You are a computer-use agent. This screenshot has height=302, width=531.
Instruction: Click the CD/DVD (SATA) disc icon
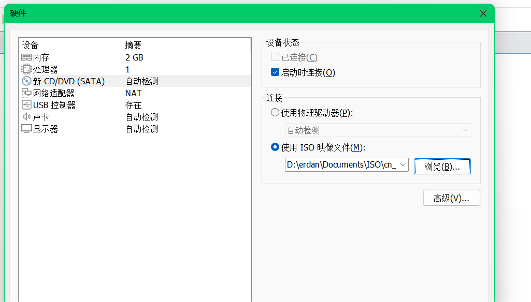(26, 81)
